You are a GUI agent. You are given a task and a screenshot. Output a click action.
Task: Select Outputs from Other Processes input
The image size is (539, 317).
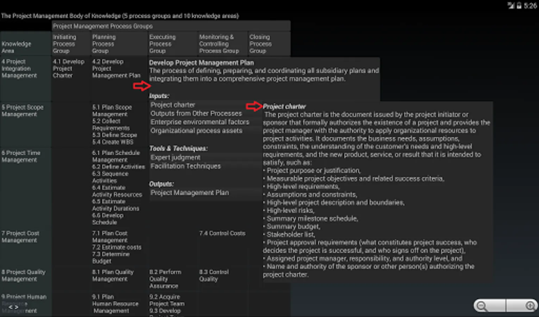coord(196,113)
